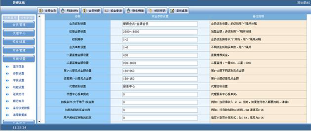Open 财务明细 in the top toolbar
The image size is (311, 132).
(x=136, y=11)
